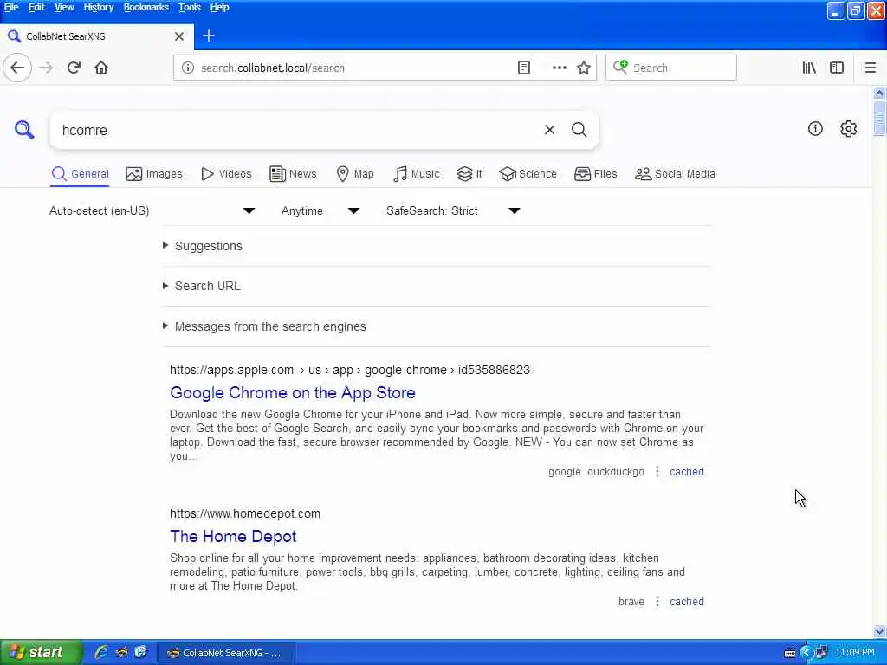Switch to the Files category tab
The image size is (887, 665).
click(x=596, y=173)
